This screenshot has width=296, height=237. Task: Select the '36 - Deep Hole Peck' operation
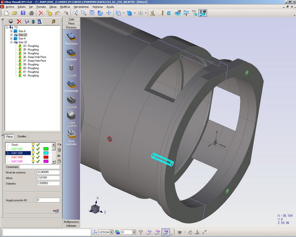tap(35, 57)
